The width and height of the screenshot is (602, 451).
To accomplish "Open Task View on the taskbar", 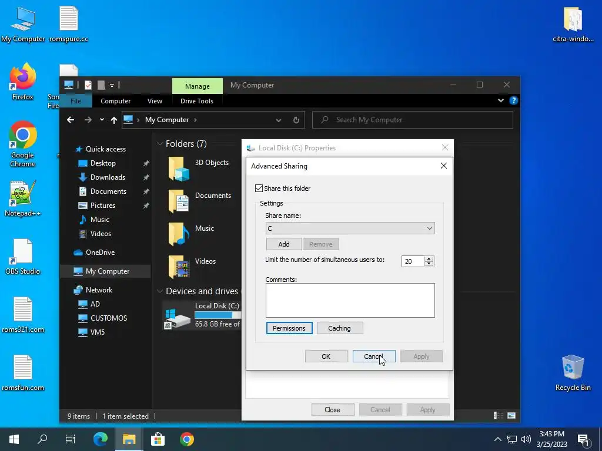I will click(71, 439).
